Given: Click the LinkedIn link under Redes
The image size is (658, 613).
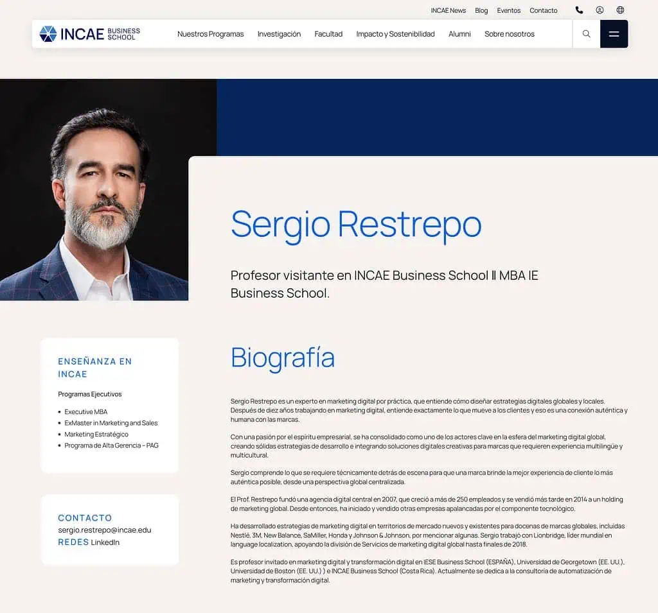Looking at the screenshot, I should pos(105,542).
